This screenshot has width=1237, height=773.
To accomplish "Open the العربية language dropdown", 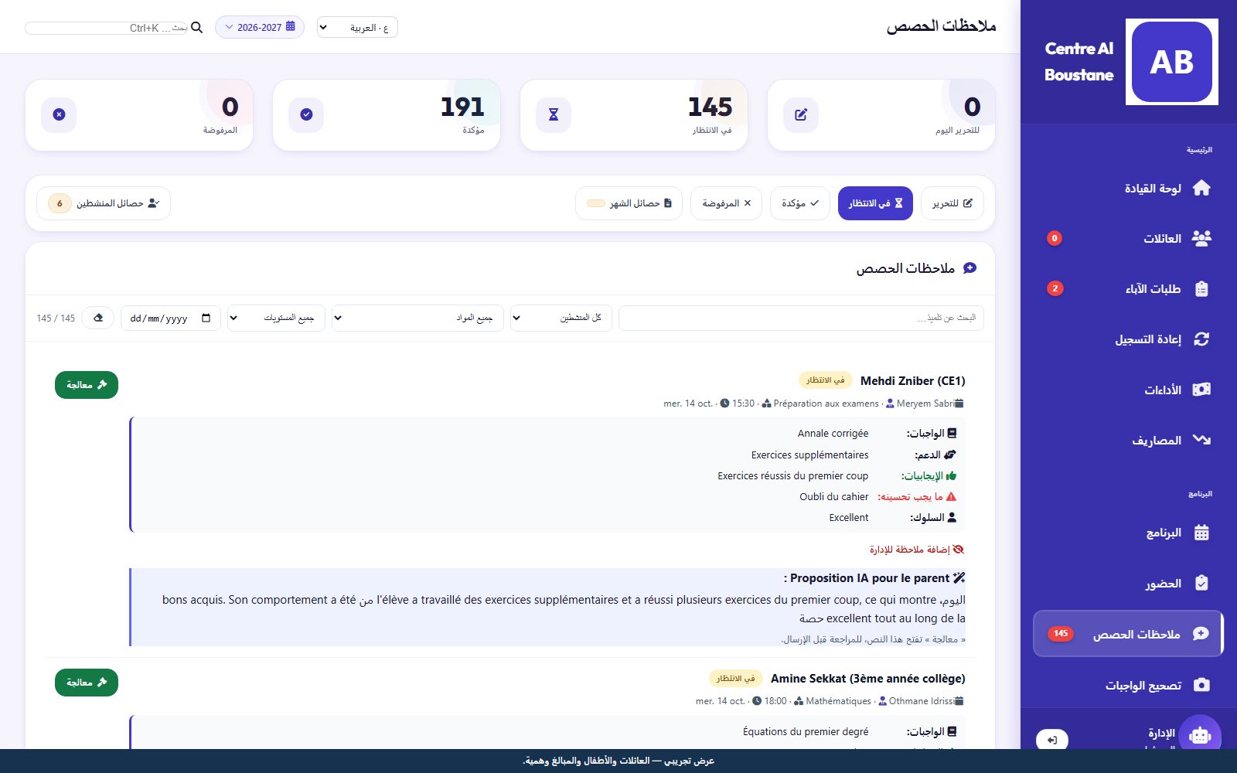I will click(x=357, y=28).
